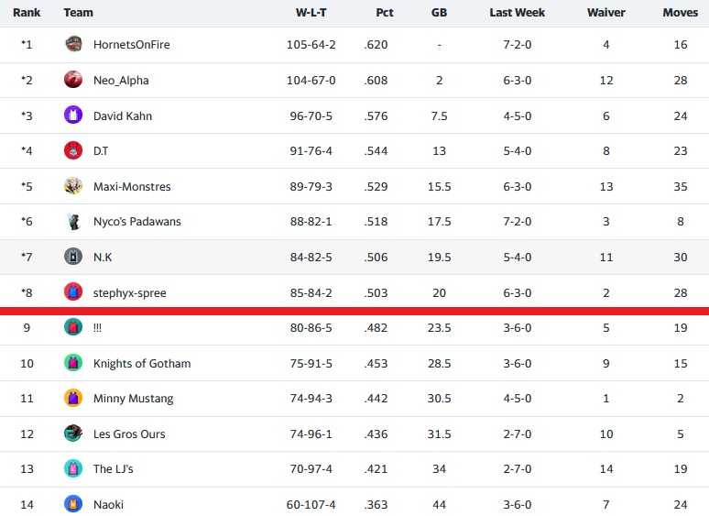
Task: Click the N.K gray jersey icon
Action: click(72, 257)
